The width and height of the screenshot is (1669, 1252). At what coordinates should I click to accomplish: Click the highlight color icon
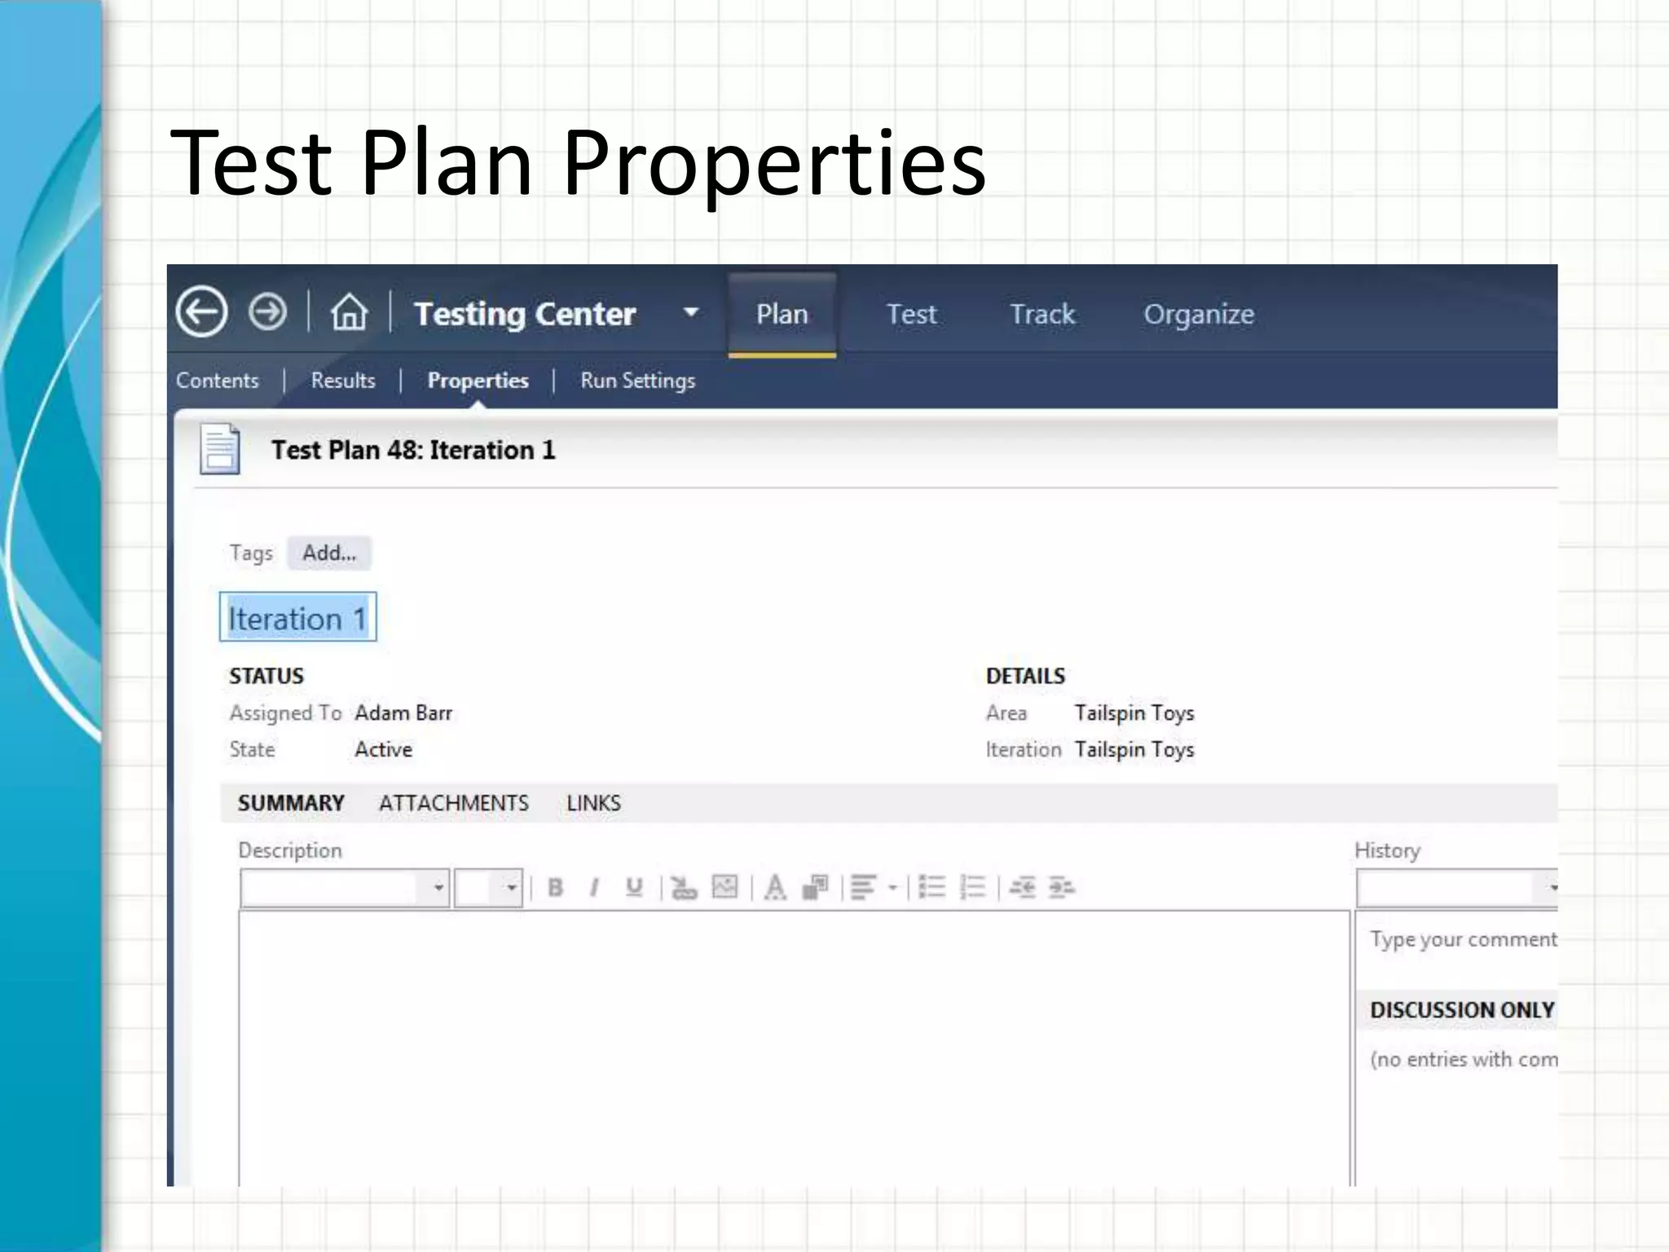816,888
